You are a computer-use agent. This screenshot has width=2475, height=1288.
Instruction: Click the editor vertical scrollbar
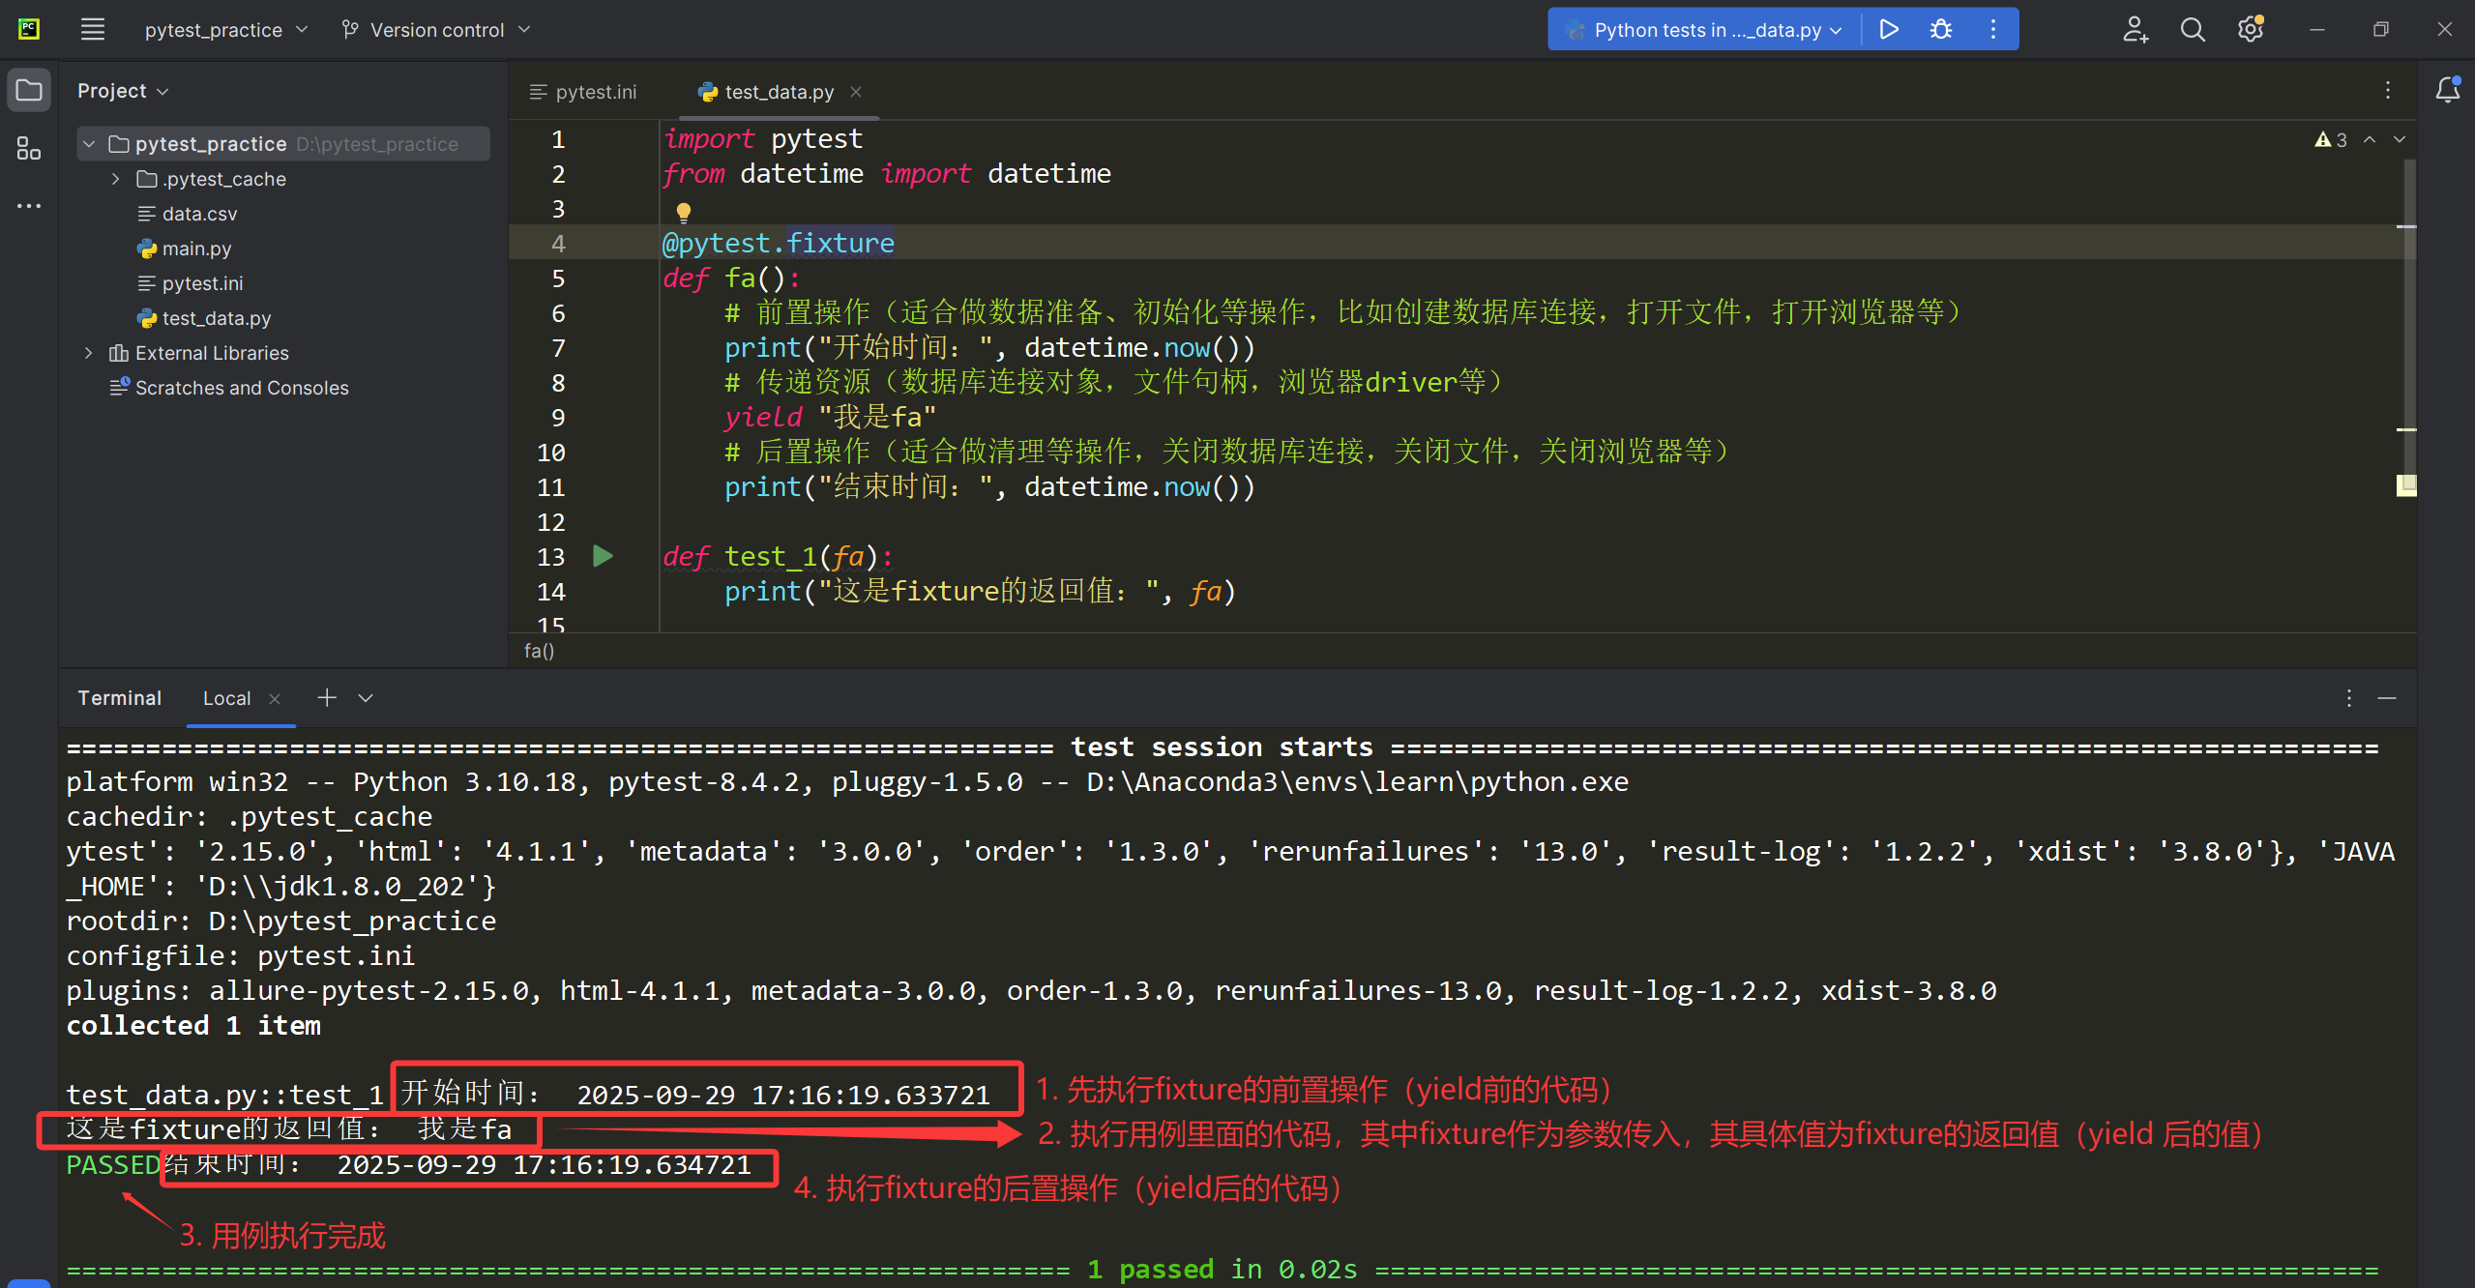point(2408,319)
